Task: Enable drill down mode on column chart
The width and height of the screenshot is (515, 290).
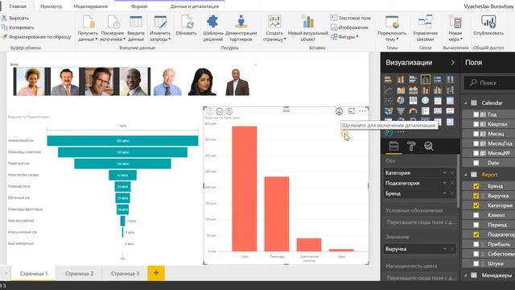Action: (x=340, y=111)
